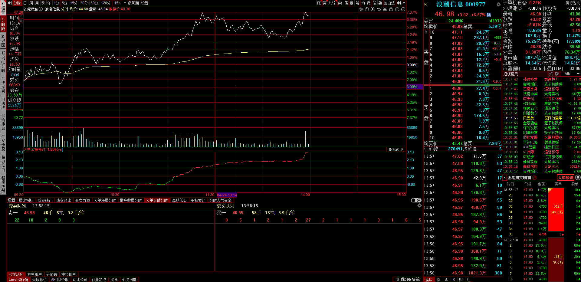Image resolution: width=581 pixels, height=282 pixels.
Task: Click the undo arrow icon above chart
Action: [379, 9]
